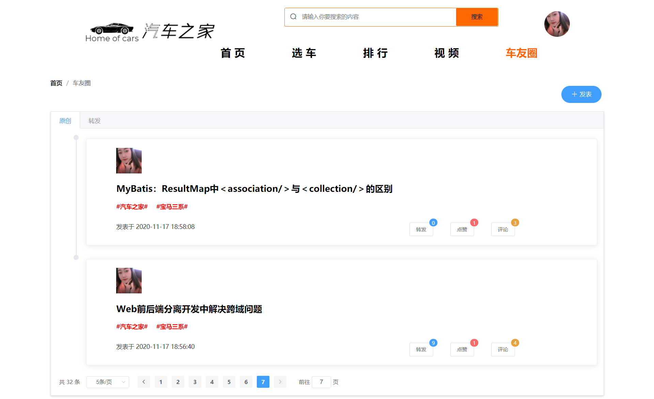Go to page 3 in pagination

click(195, 382)
